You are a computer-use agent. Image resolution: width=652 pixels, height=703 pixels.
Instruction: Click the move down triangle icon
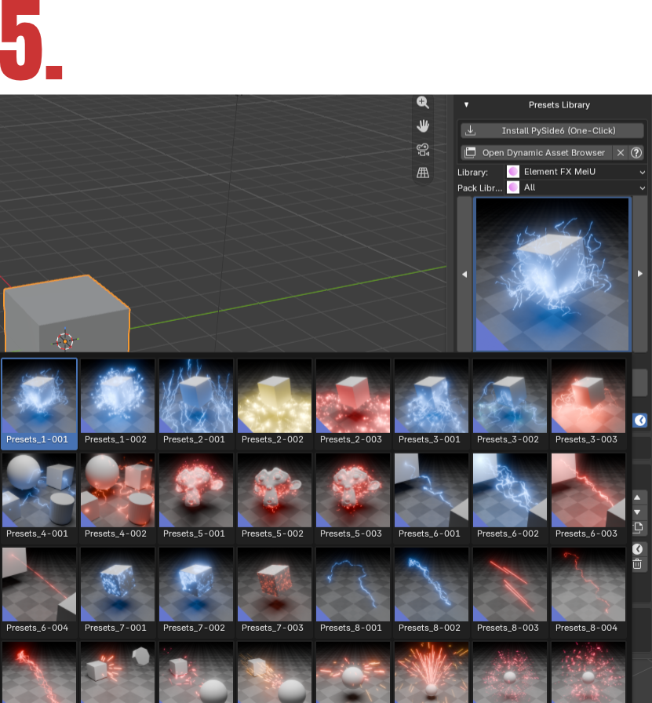coord(637,512)
